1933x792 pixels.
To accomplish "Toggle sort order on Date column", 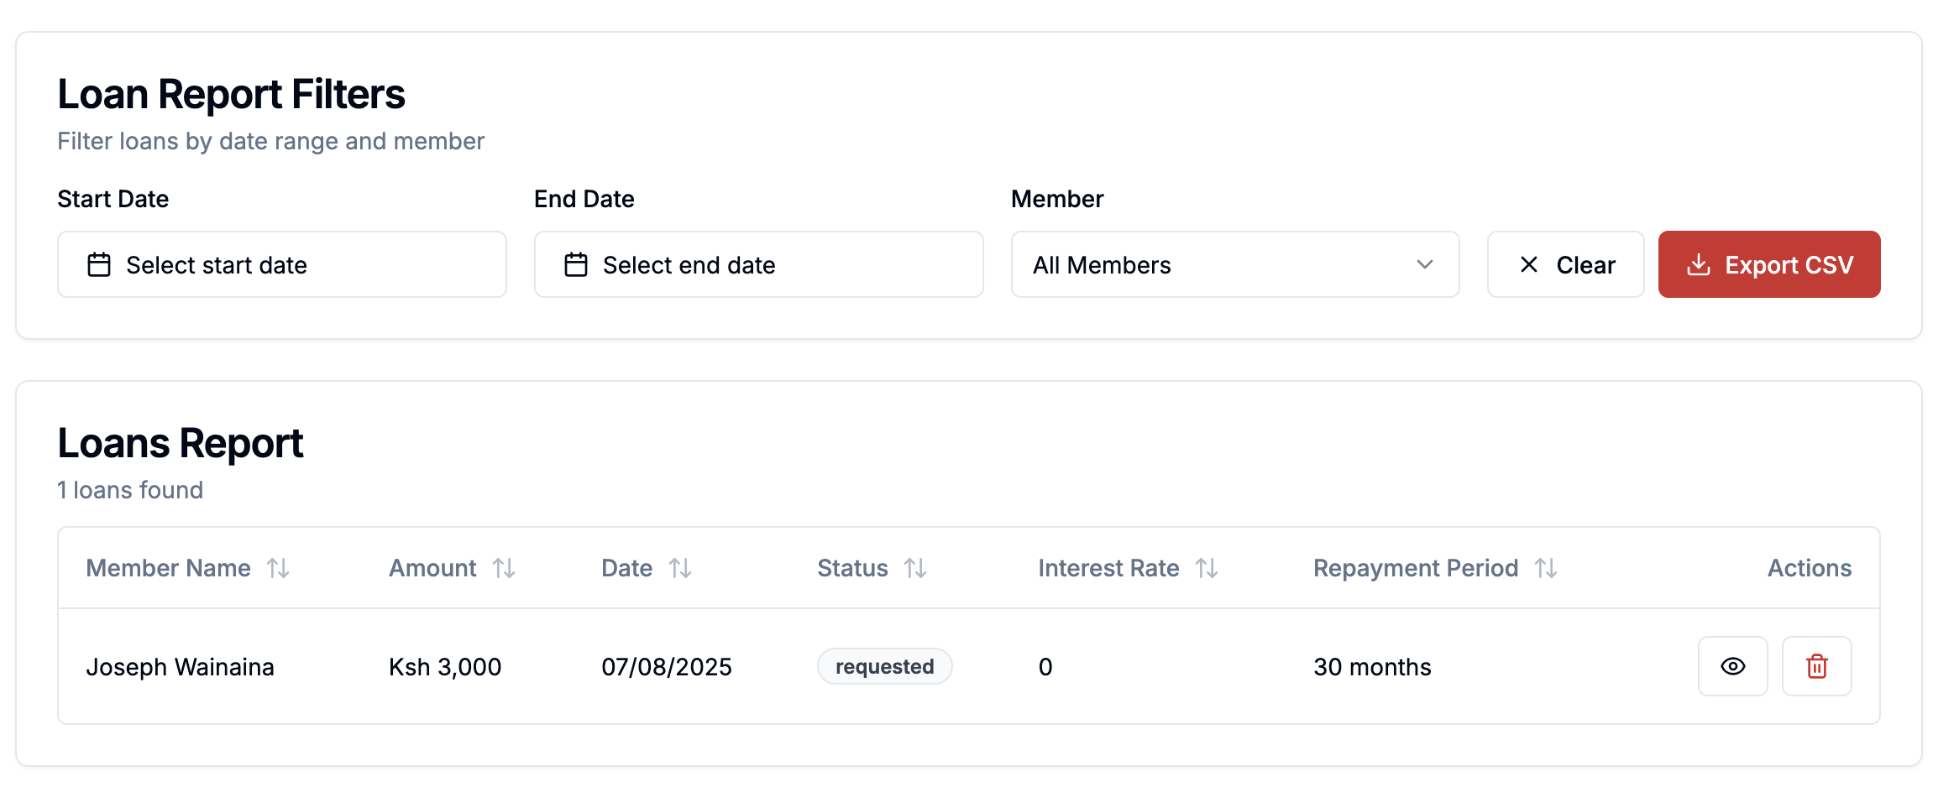I will [680, 569].
